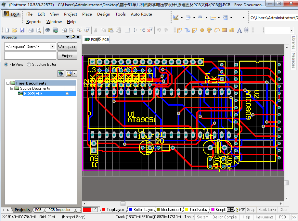
Task: Pick the Place Arc tool
Action: 217,30
